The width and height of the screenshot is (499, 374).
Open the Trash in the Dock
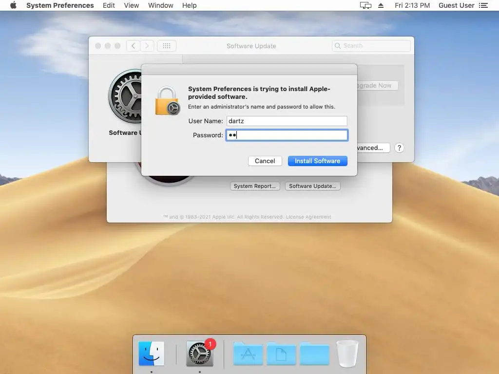point(347,354)
